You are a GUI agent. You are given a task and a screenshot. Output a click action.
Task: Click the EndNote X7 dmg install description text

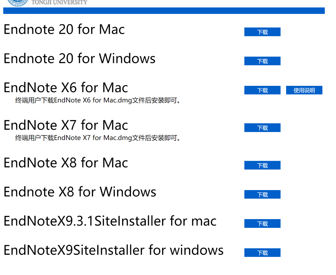(98, 138)
